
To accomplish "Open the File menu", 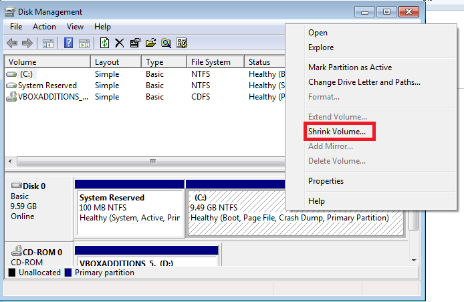I will (16, 27).
